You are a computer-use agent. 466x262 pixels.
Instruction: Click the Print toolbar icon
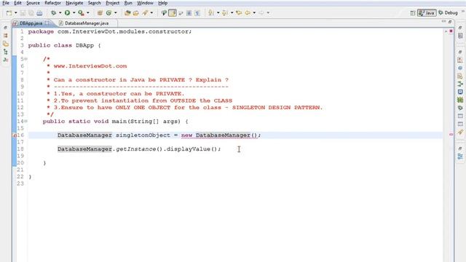[x=39, y=13]
